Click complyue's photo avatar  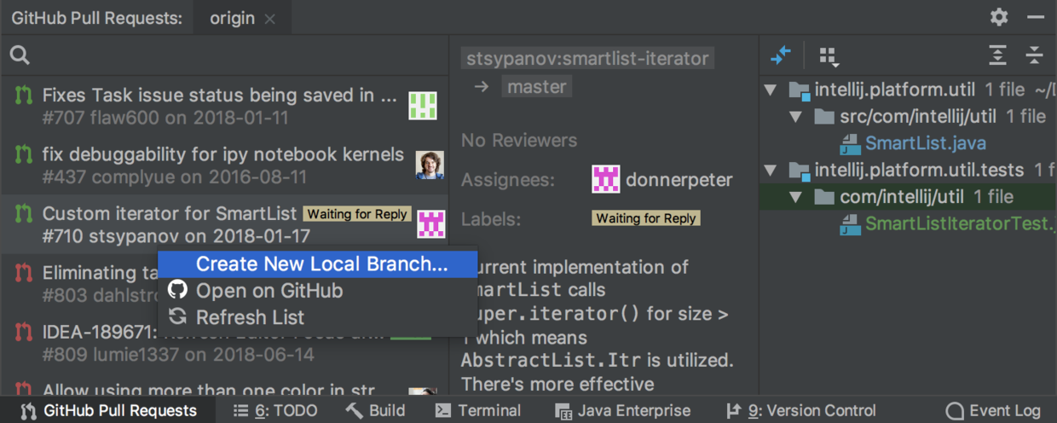(x=430, y=165)
